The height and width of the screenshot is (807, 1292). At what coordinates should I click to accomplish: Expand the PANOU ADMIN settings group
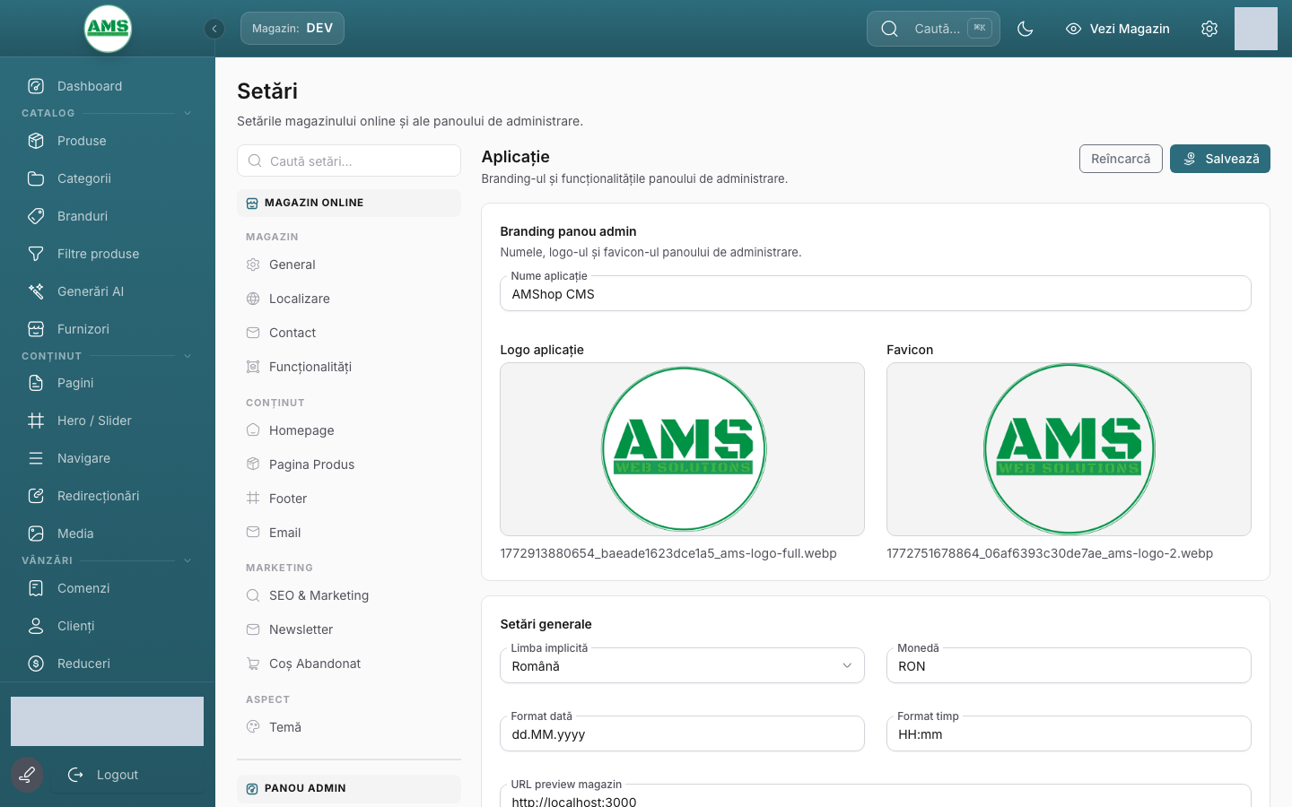(x=349, y=788)
